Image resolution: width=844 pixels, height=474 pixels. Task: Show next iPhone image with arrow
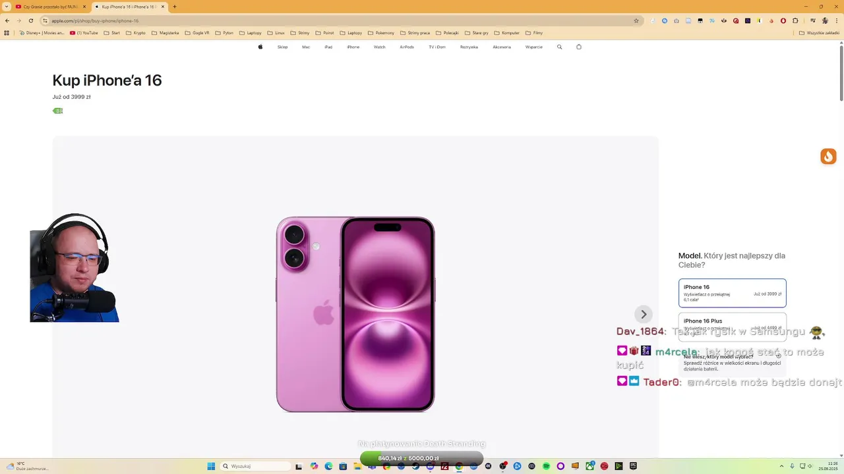(644, 314)
